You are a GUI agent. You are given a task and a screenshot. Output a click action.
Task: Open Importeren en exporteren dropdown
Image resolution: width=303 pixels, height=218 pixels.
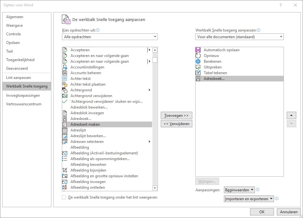249,199
